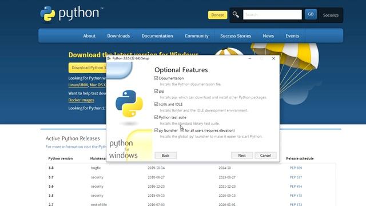The height and width of the screenshot is (206, 366).
Task: Toggle the tcl/tk and IDLE checkbox
Action: pyautogui.click(x=156, y=104)
